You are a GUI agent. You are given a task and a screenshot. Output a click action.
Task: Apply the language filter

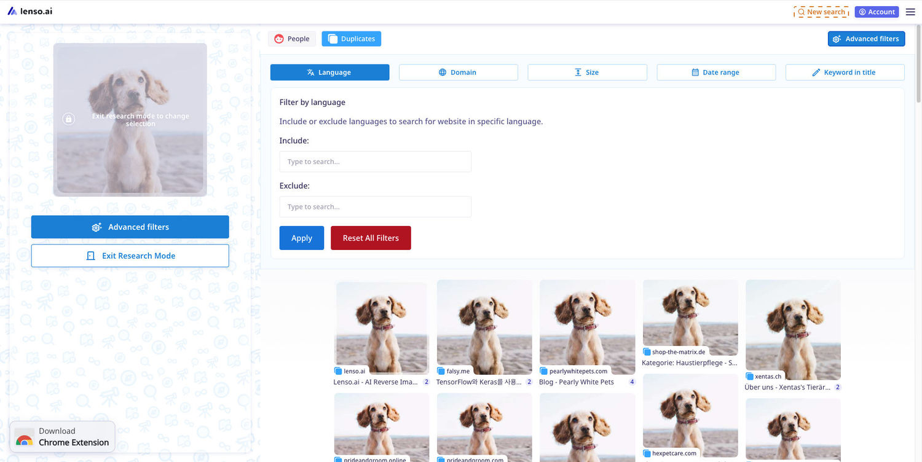click(x=302, y=238)
